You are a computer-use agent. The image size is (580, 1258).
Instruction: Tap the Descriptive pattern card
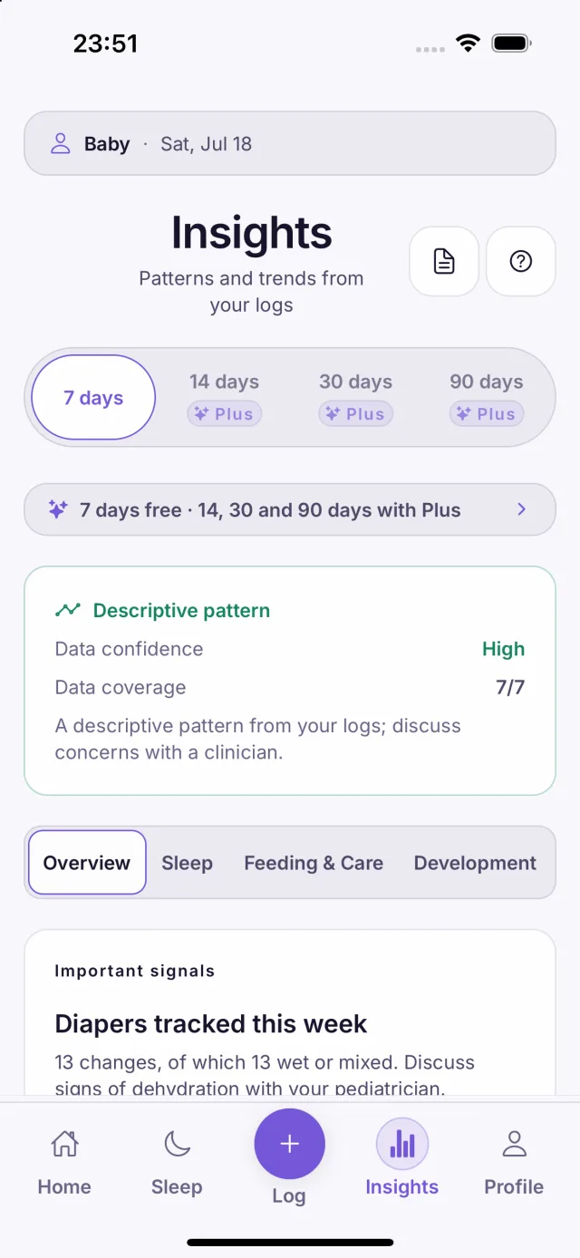tap(290, 681)
